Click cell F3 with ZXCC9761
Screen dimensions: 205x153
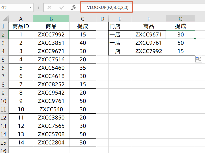click(x=148, y=43)
